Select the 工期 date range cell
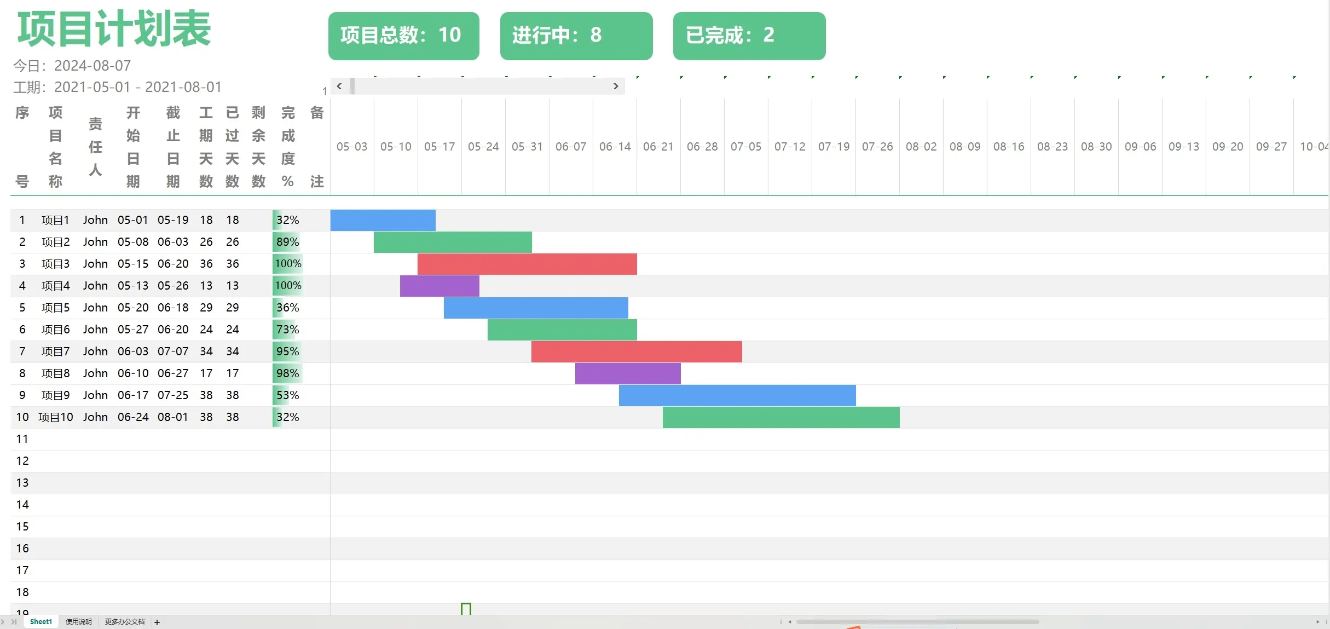 click(x=117, y=87)
